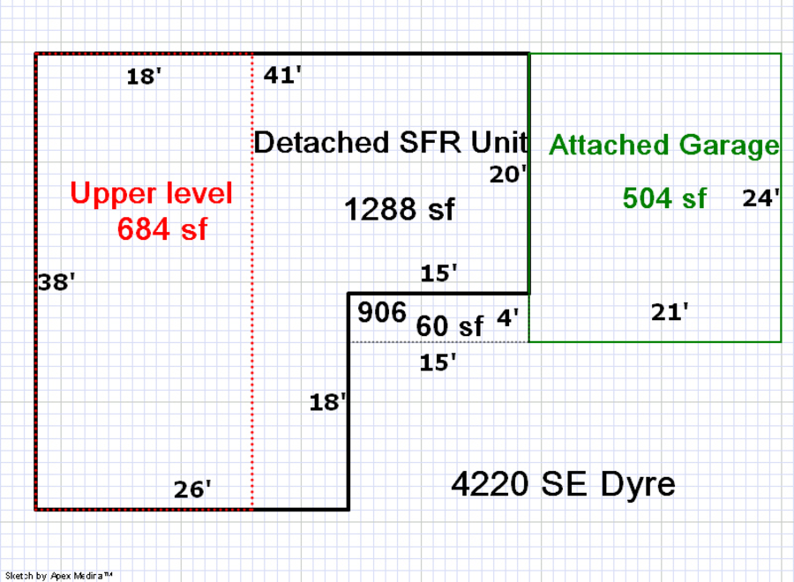
Task: Click the "4'" dimension label
Action: click(508, 317)
